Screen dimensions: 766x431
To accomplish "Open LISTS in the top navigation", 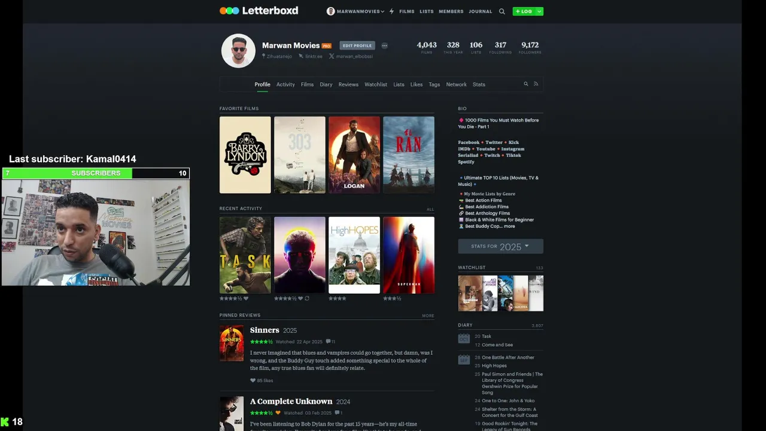I will (x=427, y=11).
